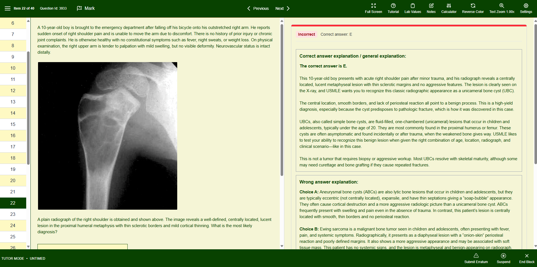Click the explanation panel scrollbar

(x=536, y=94)
